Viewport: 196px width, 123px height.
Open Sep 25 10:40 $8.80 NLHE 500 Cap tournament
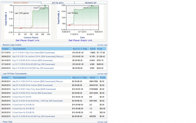tap(34, 116)
